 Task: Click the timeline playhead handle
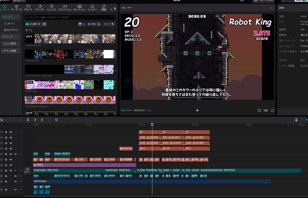tap(152, 124)
